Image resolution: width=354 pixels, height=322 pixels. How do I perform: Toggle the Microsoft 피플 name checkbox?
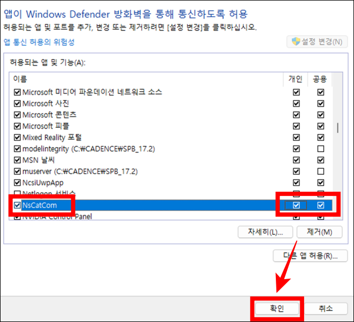click(x=17, y=126)
